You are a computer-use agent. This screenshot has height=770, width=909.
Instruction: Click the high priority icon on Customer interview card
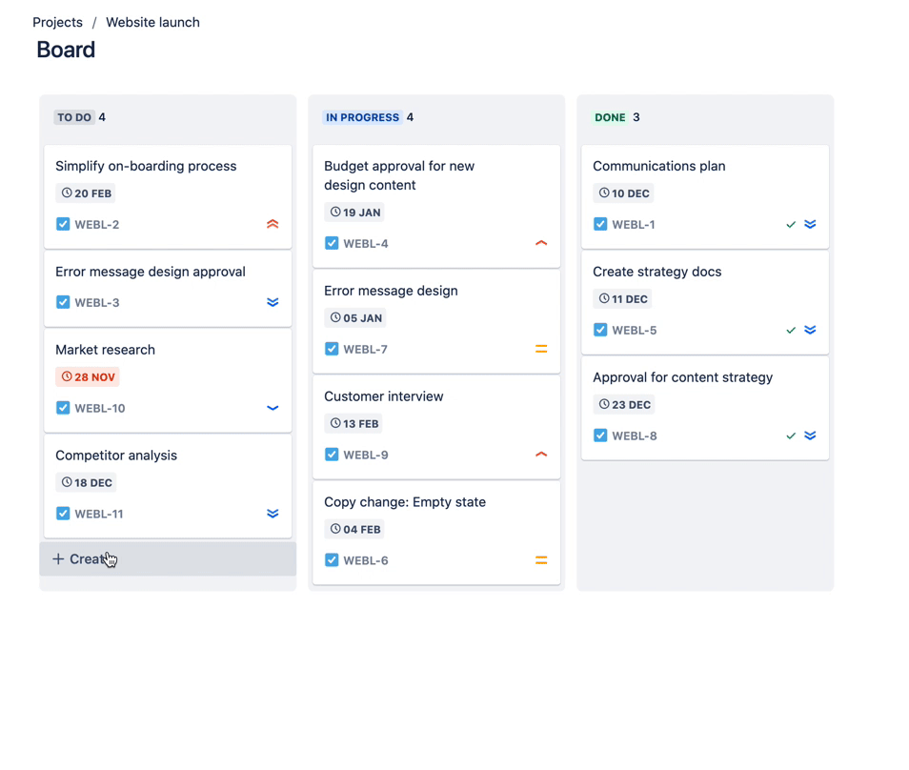tap(541, 455)
